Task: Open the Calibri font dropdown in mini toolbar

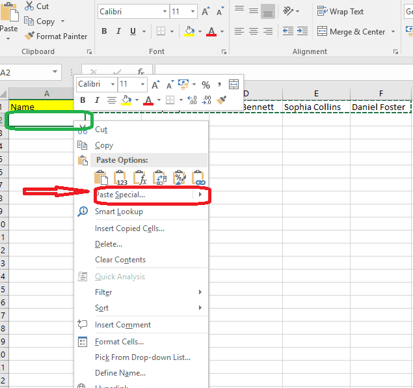Action: coord(113,85)
